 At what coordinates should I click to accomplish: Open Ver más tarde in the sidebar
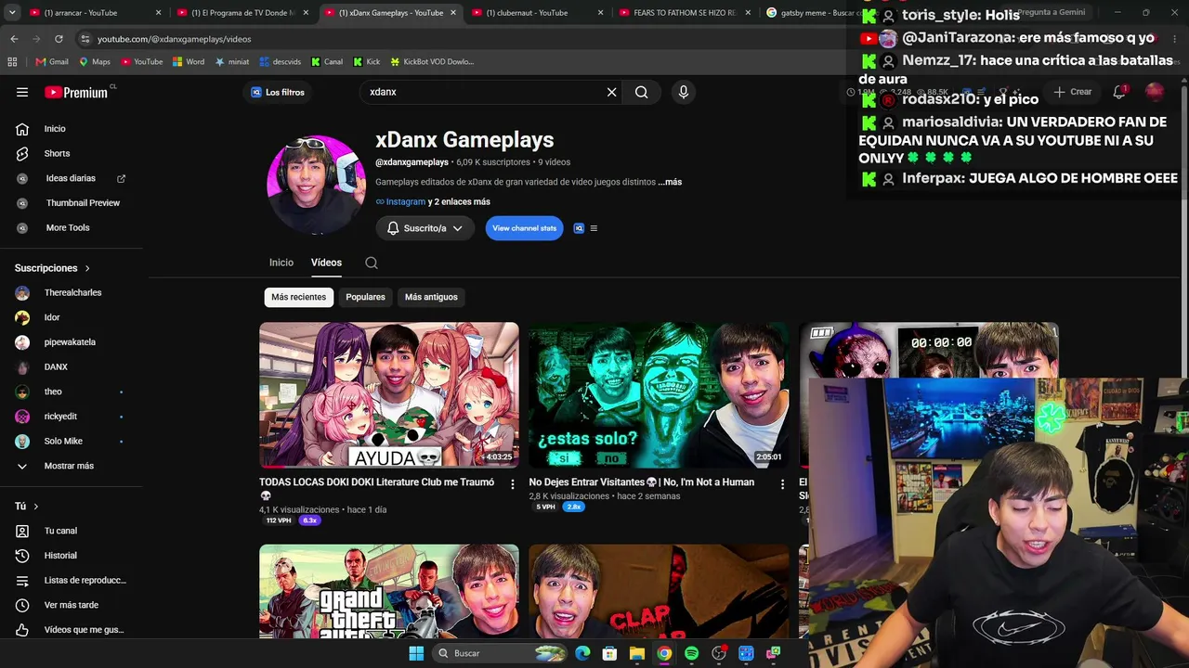(71, 605)
